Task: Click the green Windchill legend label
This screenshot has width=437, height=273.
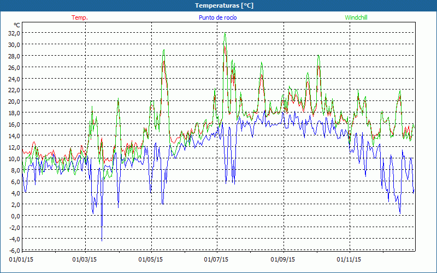Action: (x=356, y=17)
